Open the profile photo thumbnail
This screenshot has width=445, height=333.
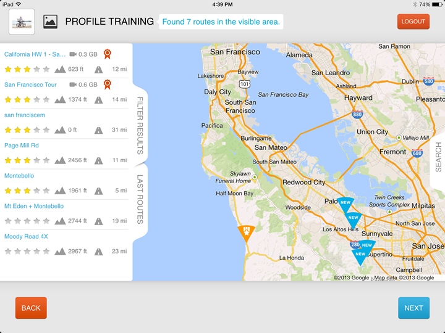[22, 22]
